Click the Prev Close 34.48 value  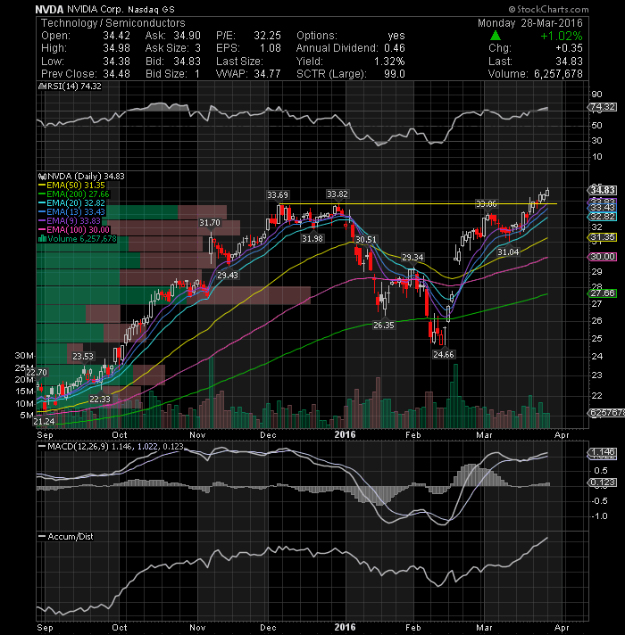pyautogui.click(x=116, y=74)
